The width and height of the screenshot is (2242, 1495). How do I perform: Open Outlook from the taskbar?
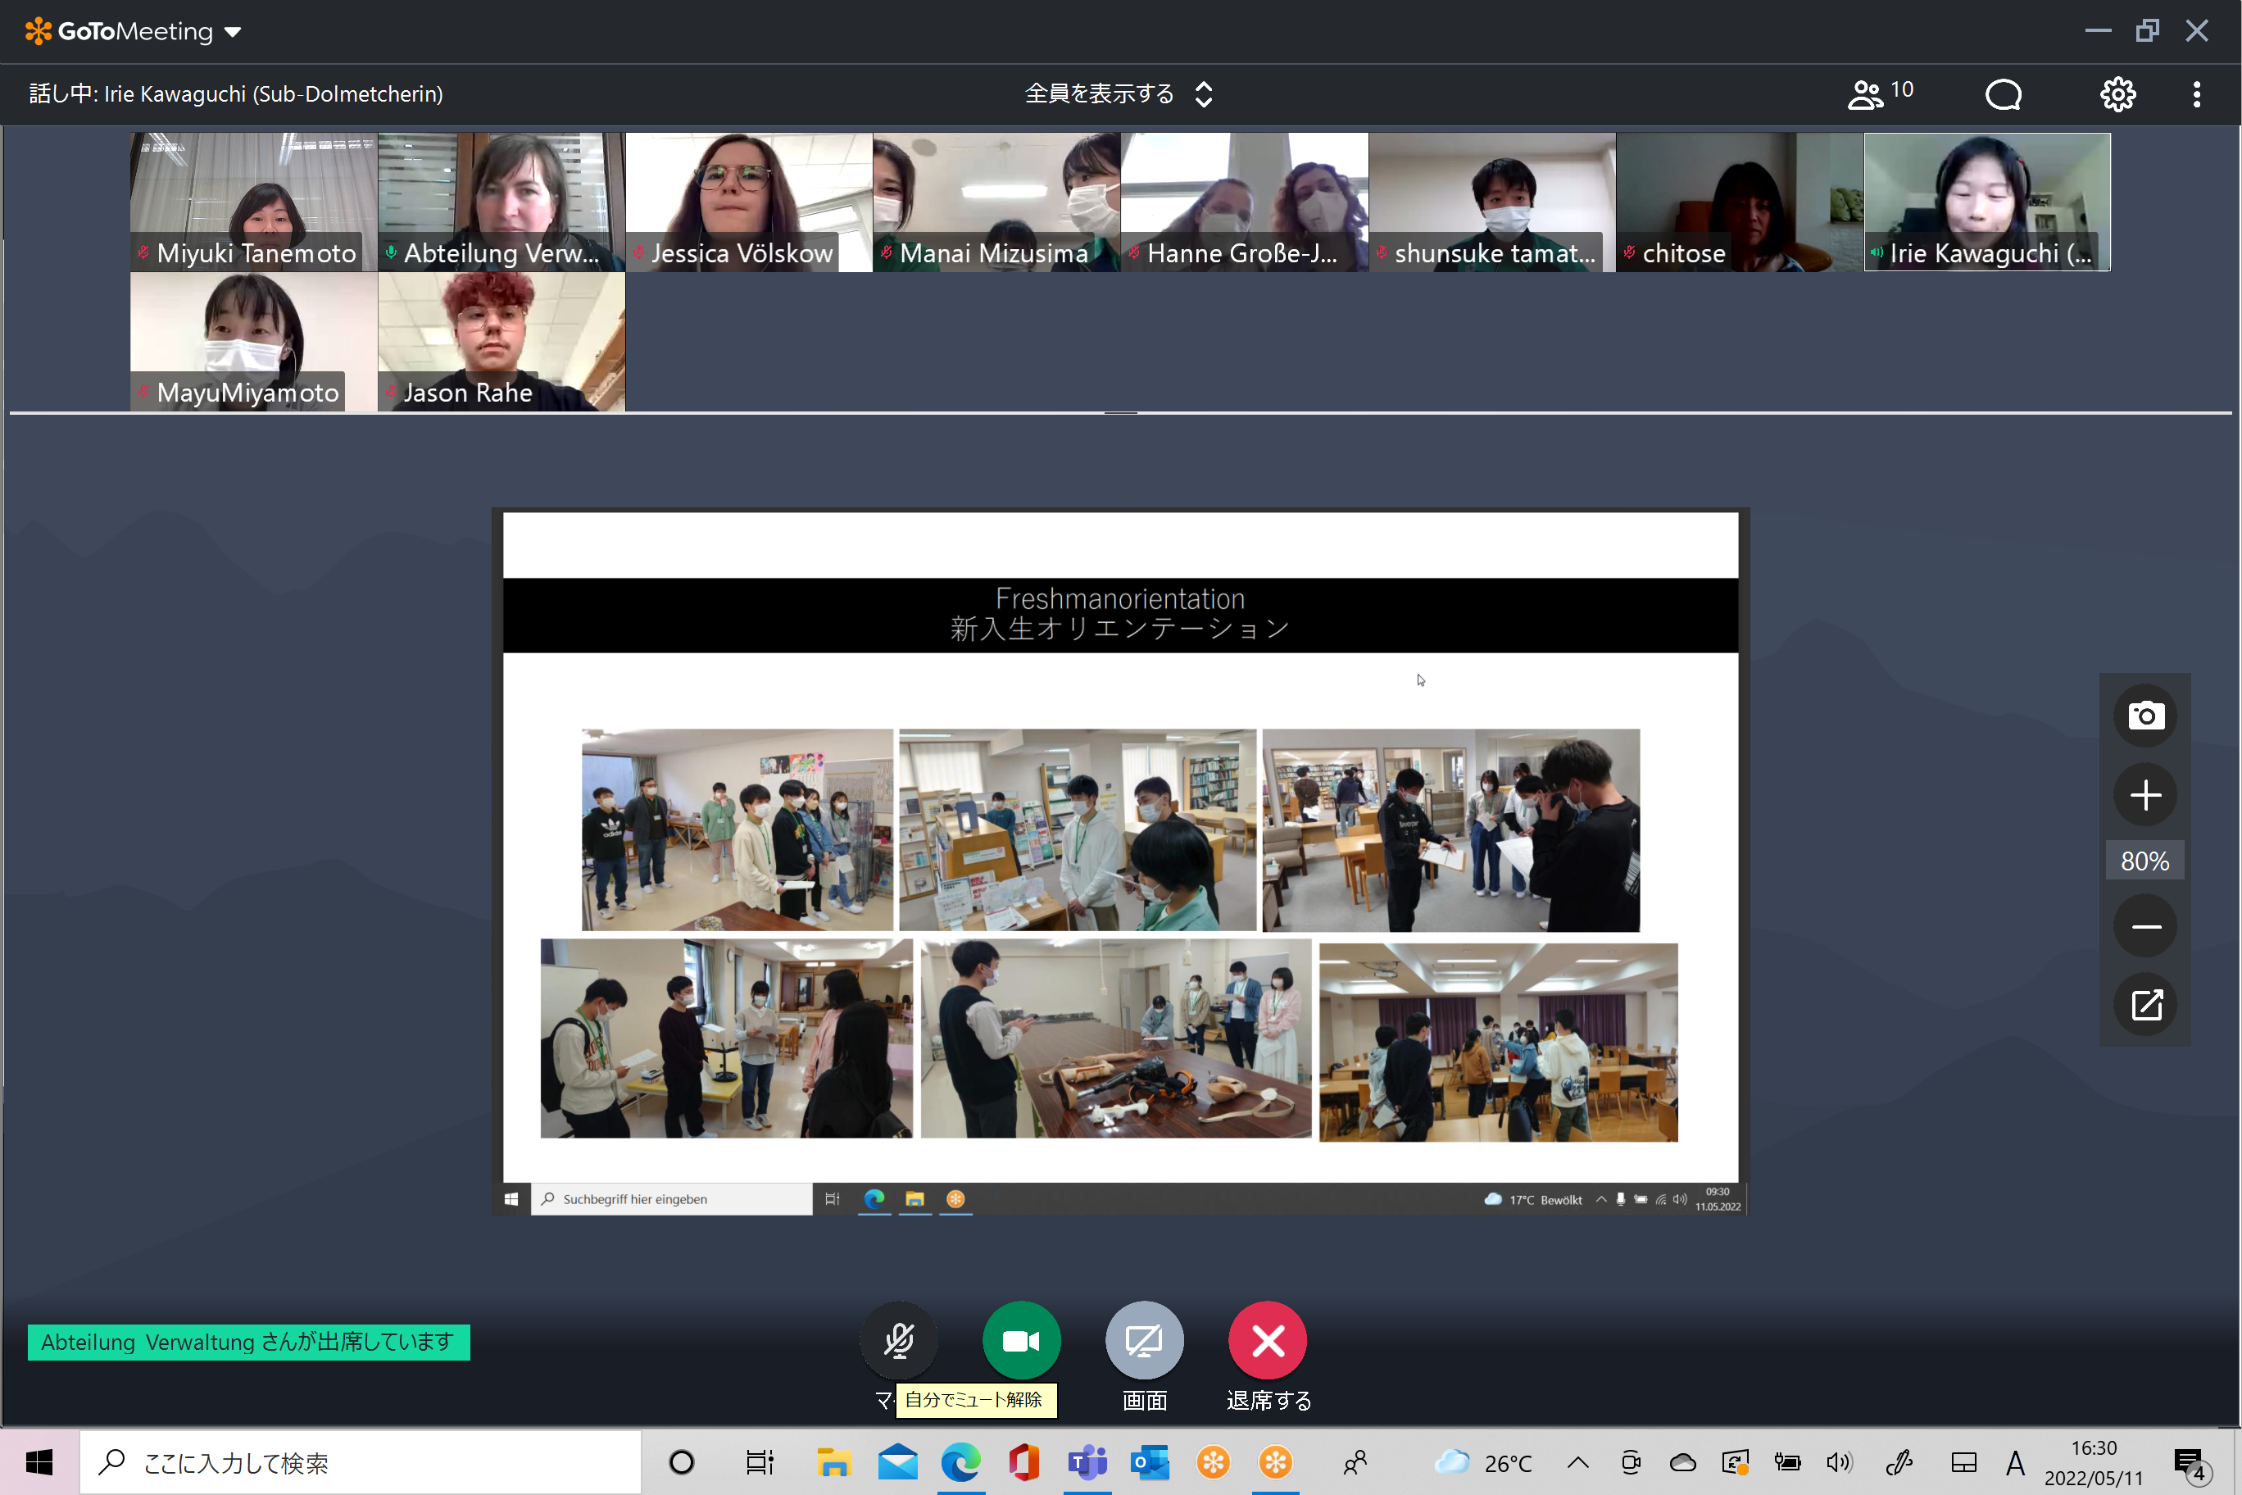pos(1150,1461)
